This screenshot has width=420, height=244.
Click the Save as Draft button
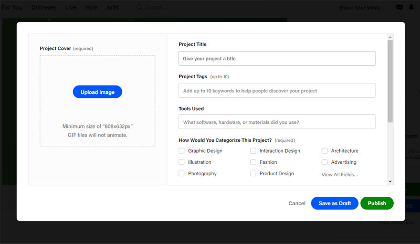[x=334, y=204]
